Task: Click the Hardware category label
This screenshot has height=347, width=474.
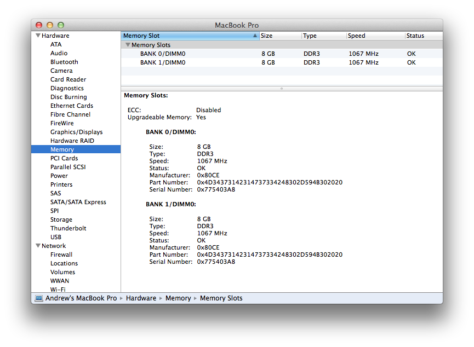Action: click(55, 36)
